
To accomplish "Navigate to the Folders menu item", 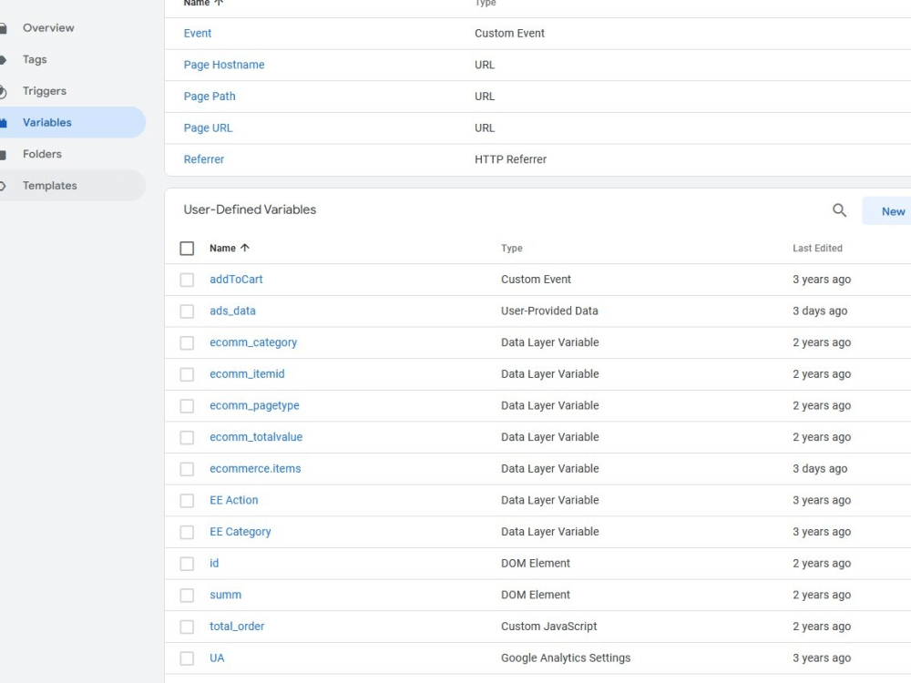I will pos(42,153).
